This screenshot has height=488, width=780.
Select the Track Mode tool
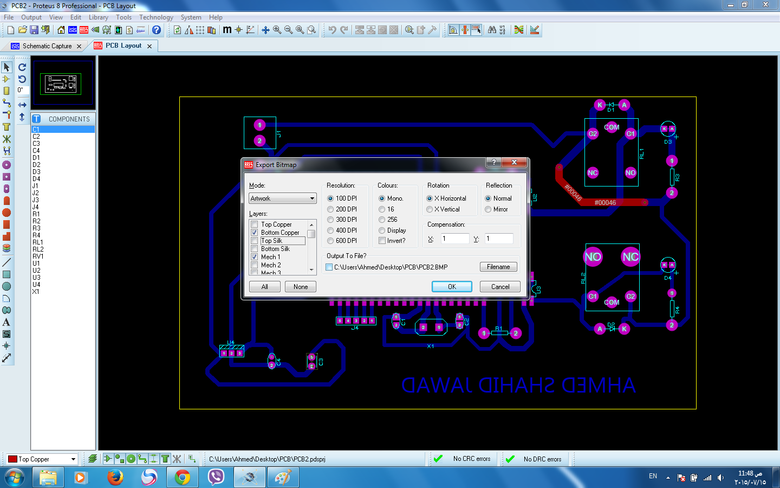click(x=6, y=103)
